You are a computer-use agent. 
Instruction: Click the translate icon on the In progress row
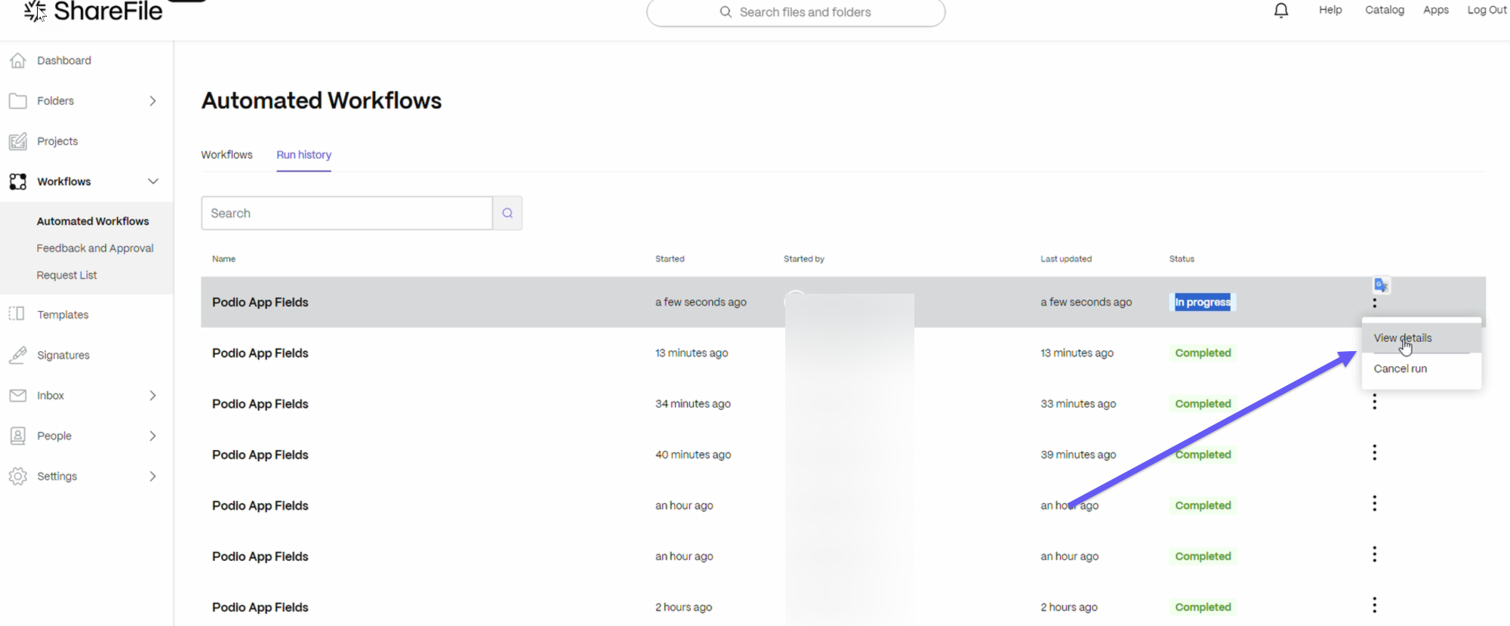coord(1381,285)
